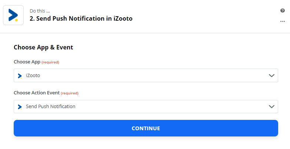
Task: Click the small iZooto icon in Choose App field
Action: click(x=20, y=76)
